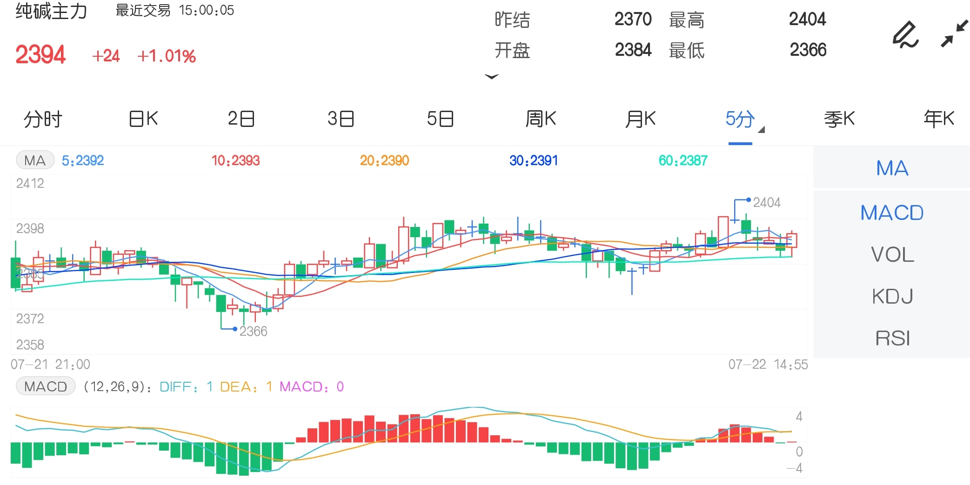The width and height of the screenshot is (970, 485).
Task: Select the 3日 chart tab
Action: pos(341,119)
